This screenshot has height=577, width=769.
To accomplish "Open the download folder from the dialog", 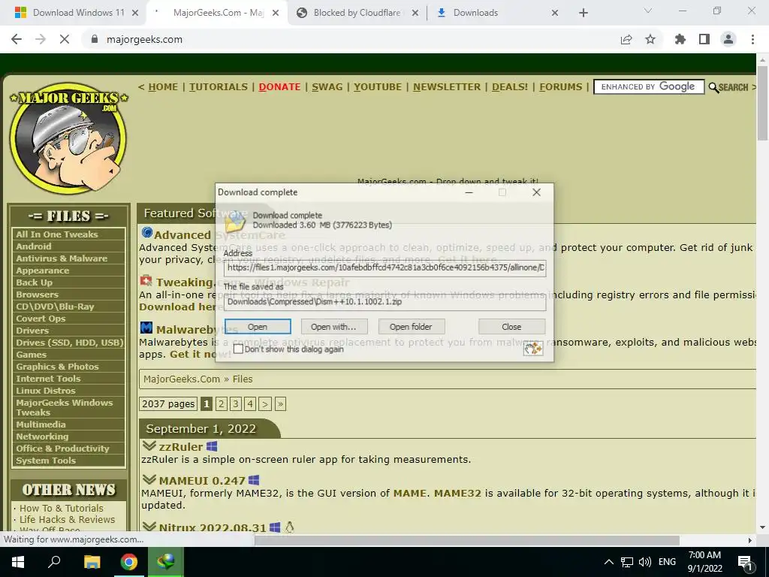I will [411, 327].
